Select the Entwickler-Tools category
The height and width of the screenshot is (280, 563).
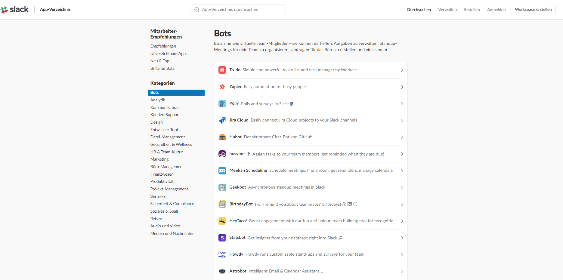(x=165, y=130)
